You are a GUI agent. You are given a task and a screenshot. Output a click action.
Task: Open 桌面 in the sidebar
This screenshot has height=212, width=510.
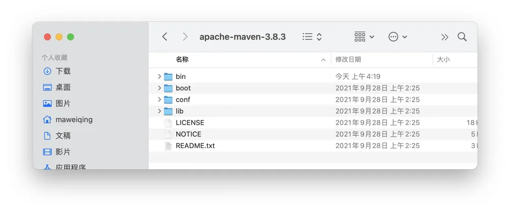63,87
